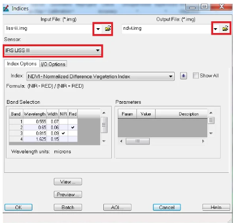Check NIR cell for band 1

(63, 121)
